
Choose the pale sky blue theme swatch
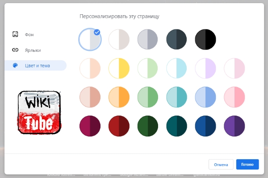point(176,68)
